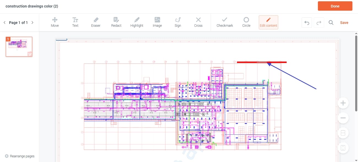Save the document

[x=344, y=23]
